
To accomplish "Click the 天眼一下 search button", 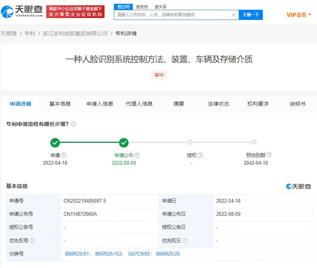I will [x=251, y=15].
